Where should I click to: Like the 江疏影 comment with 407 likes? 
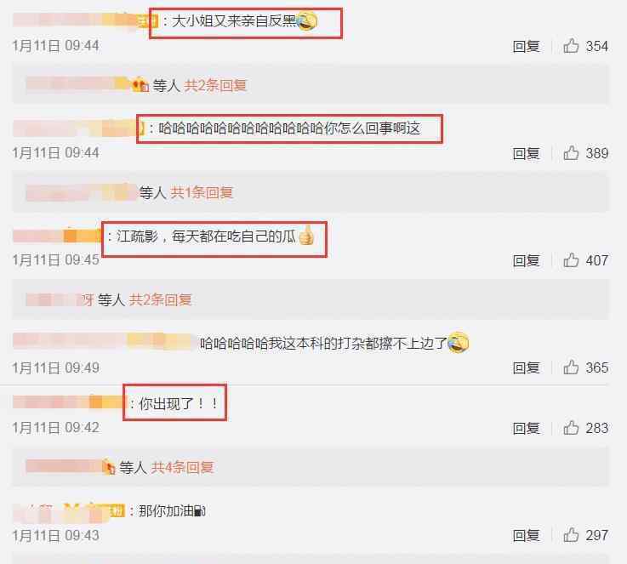571,260
